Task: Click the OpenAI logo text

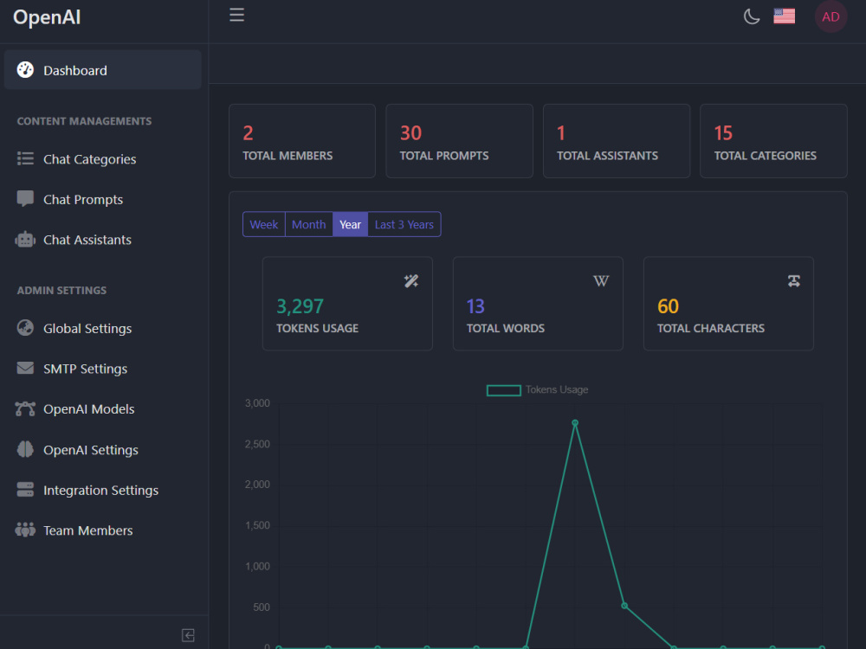Action: 47,17
